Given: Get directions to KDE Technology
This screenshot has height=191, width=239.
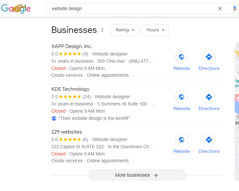Looking at the screenshot, I should pos(209,97).
